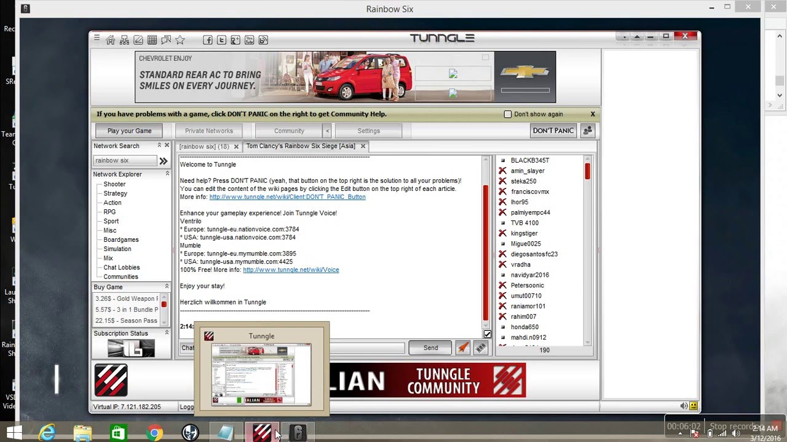Click the chat window scrollbar thumb

(x=486, y=252)
